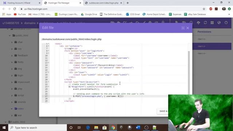Expand the fonts folder in the tree

click(x=12, y=62)
